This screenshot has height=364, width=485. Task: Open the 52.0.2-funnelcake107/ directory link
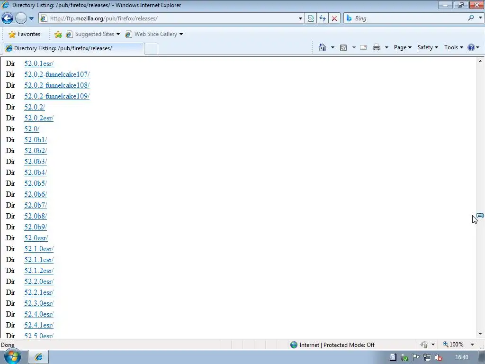point(57,74)
